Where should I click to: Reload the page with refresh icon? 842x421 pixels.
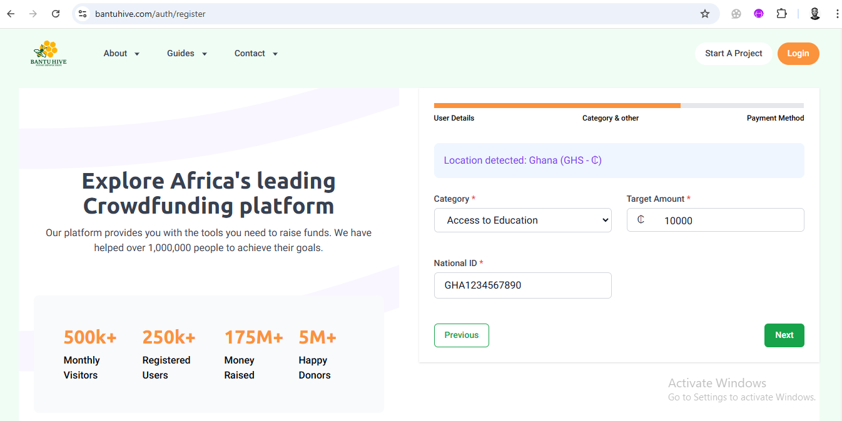point(56,14)
